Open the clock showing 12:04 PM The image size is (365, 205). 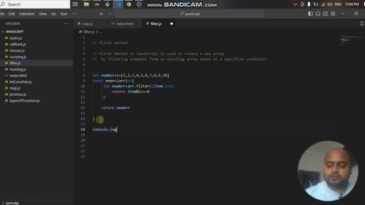coord(352,4)
